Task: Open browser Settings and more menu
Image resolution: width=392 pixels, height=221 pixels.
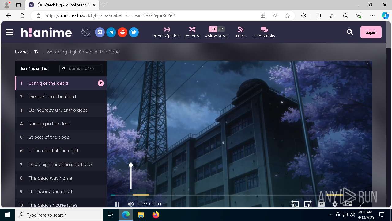Action: [372, 16]
